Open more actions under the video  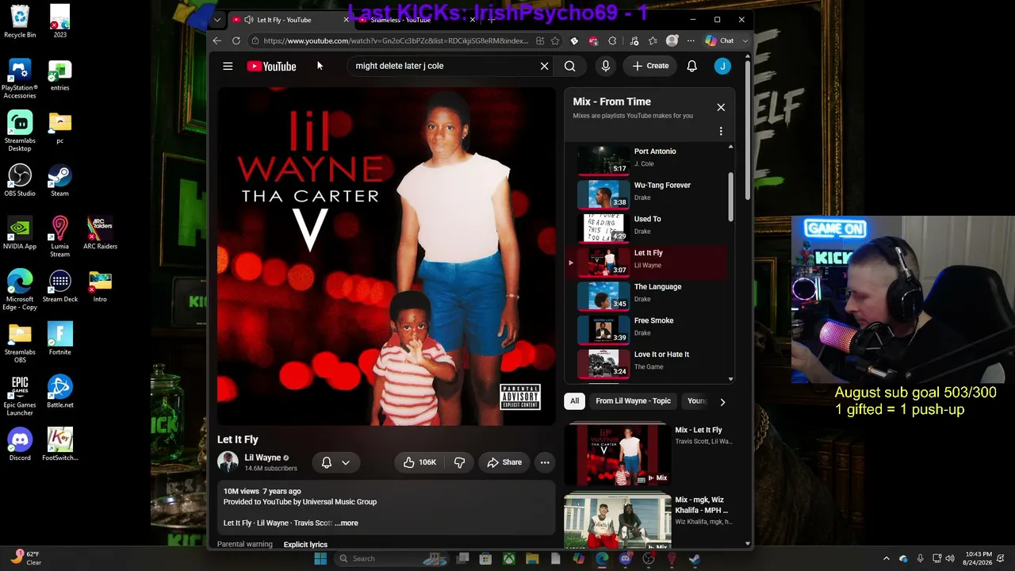click(x=545, y=462)
